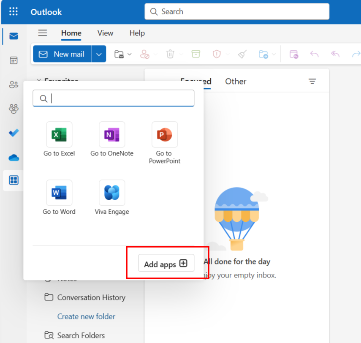Open dropdown next to mark read icon
Screen dimensions: 361x343
(x=130, y=54)
